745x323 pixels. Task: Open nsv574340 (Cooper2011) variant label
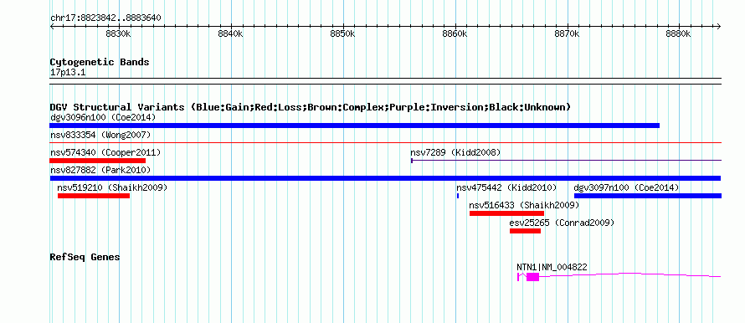click(x=105, y=152)
